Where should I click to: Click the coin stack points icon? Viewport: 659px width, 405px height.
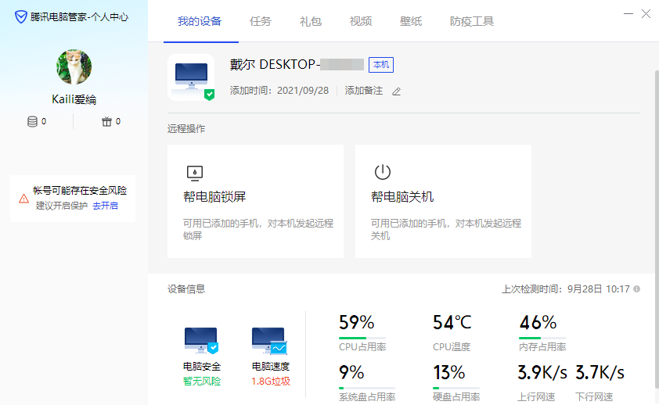[32, 122]
